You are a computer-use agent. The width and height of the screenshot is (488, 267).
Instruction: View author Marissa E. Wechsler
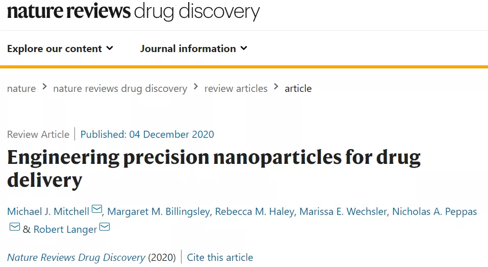(343, 211)
